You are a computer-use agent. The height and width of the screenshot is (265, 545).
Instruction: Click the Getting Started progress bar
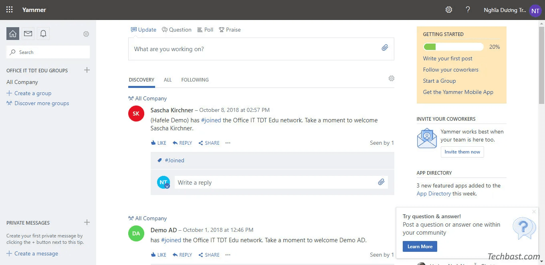pyautogui.click(x=453, y=47)
